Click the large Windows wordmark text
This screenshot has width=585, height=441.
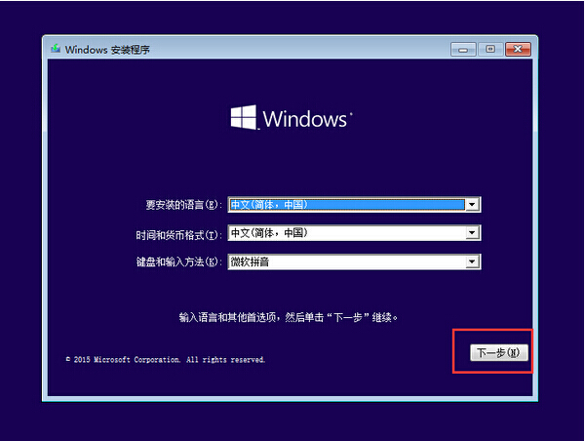click(305, 120)
